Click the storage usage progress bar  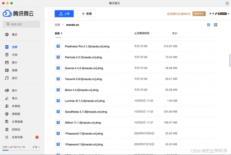coord(21,150)
